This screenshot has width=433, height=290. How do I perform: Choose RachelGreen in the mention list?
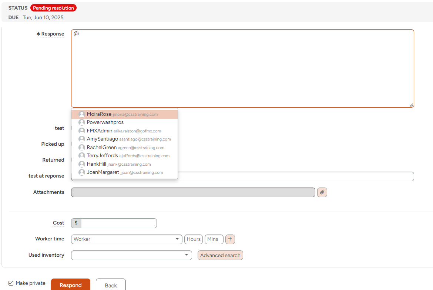coord(102,148)
